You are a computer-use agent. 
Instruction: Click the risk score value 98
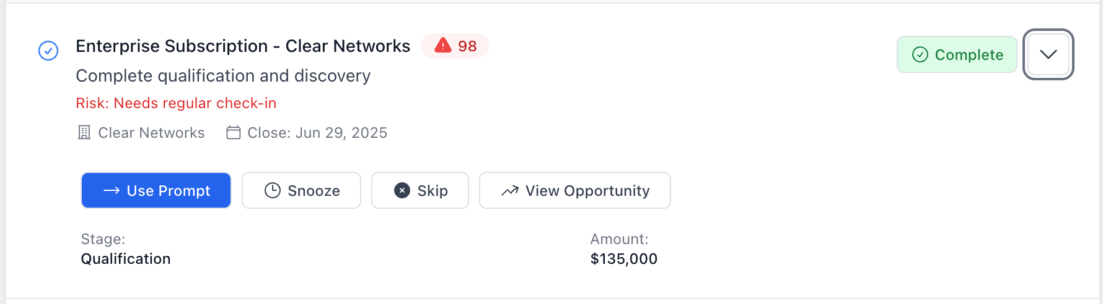coord(467,46)
